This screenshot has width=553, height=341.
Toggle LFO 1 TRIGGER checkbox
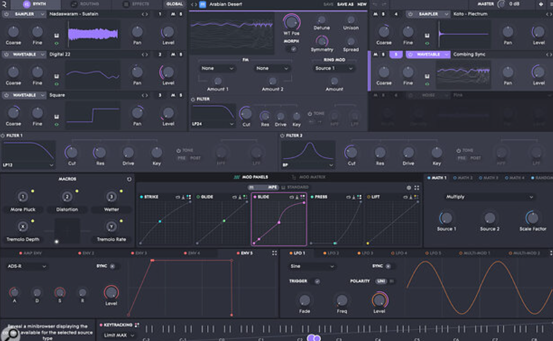(317, 281)
